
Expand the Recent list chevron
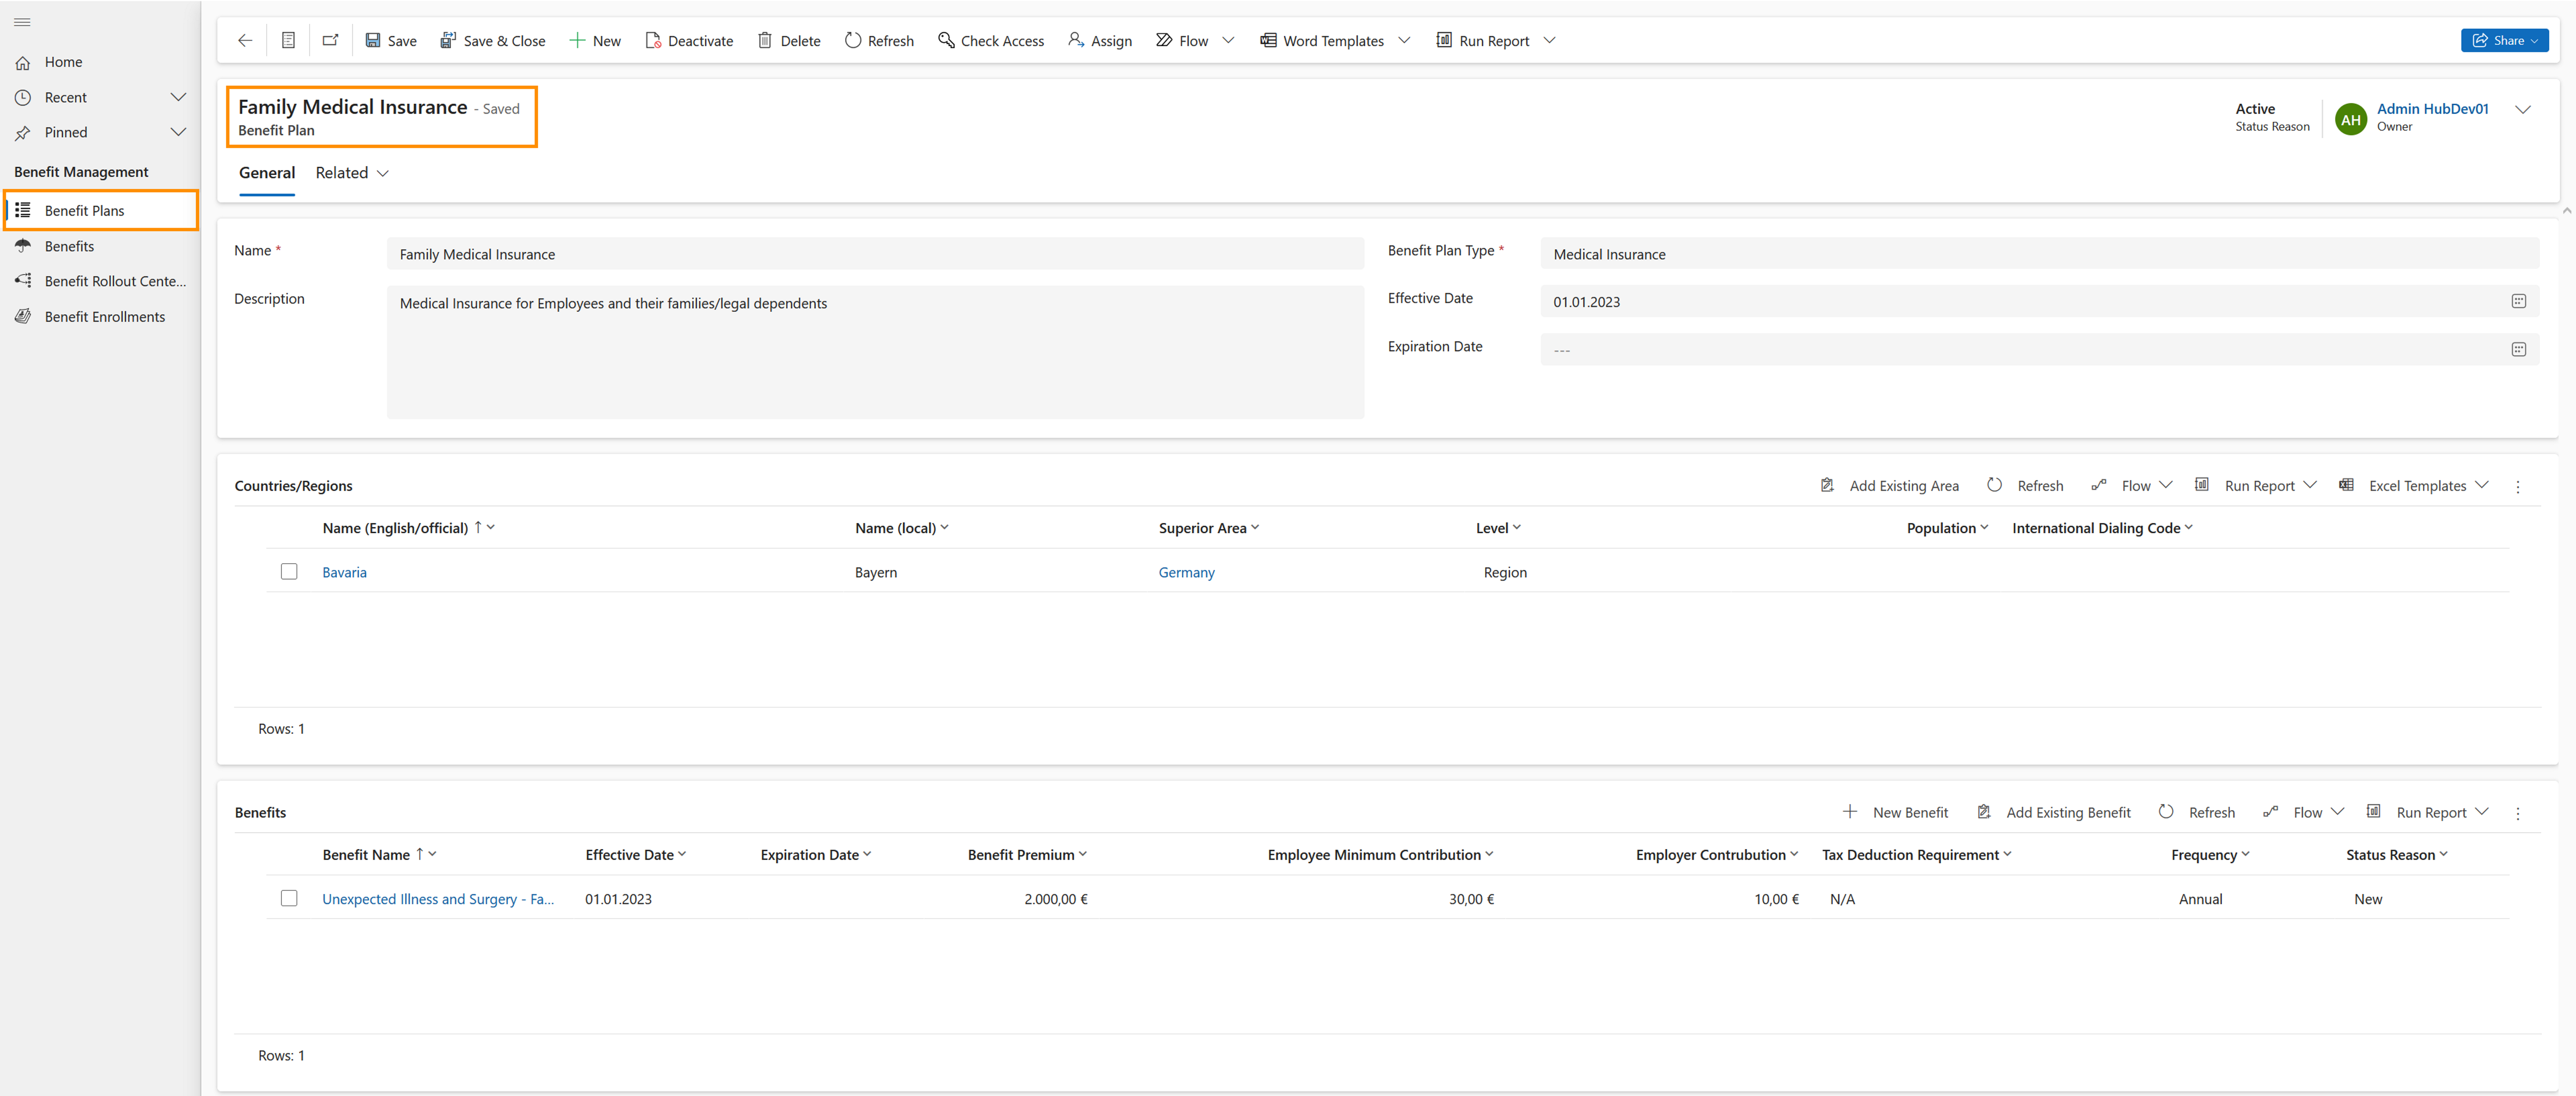(178, 97)
